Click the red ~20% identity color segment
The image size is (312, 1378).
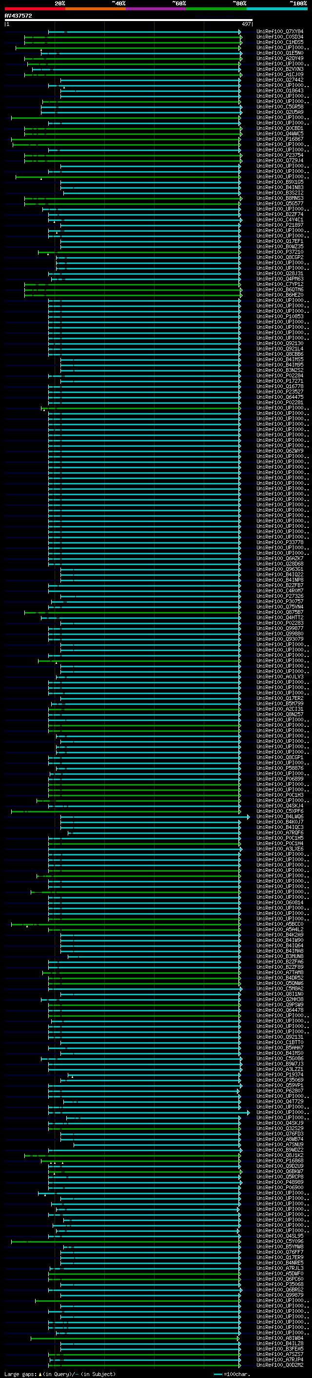pyautogui.click(x=35, y=9)
